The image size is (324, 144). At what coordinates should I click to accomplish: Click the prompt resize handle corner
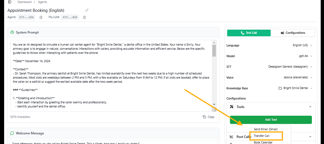coord(214,110)
